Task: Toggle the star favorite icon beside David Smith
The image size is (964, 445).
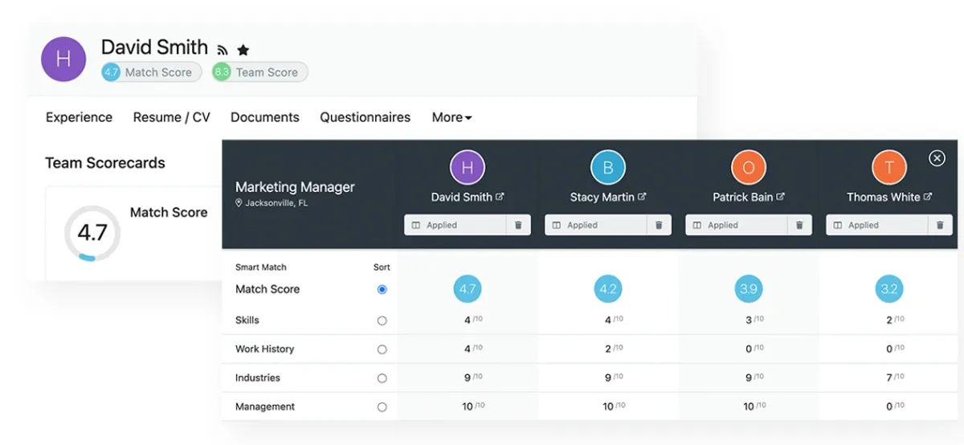Action: pos(243,50)
